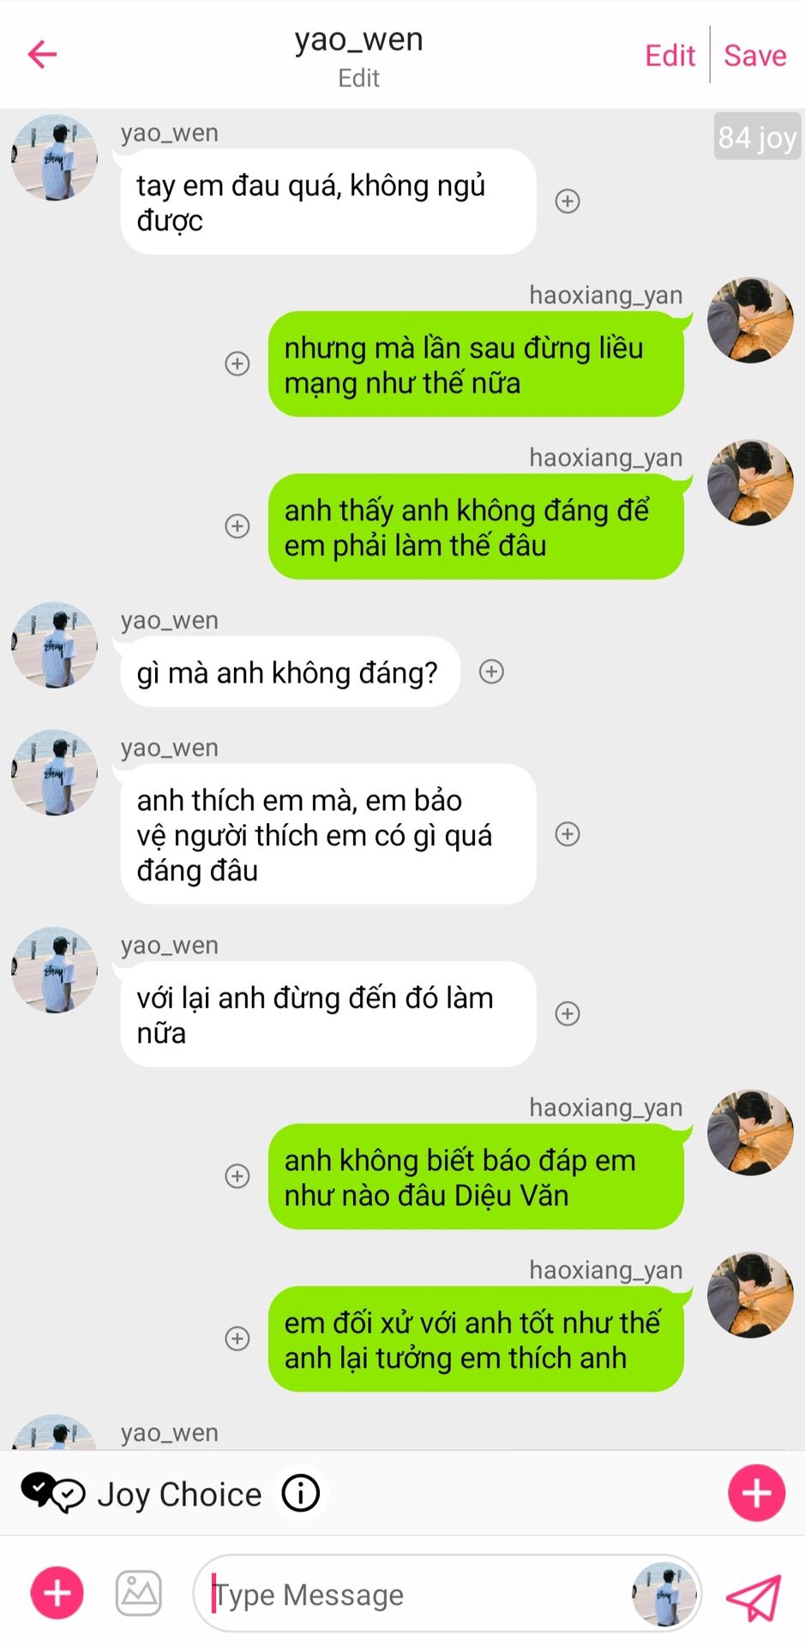
Task: Click the Joy Choice hearts icon
Action: [52, 1493]
